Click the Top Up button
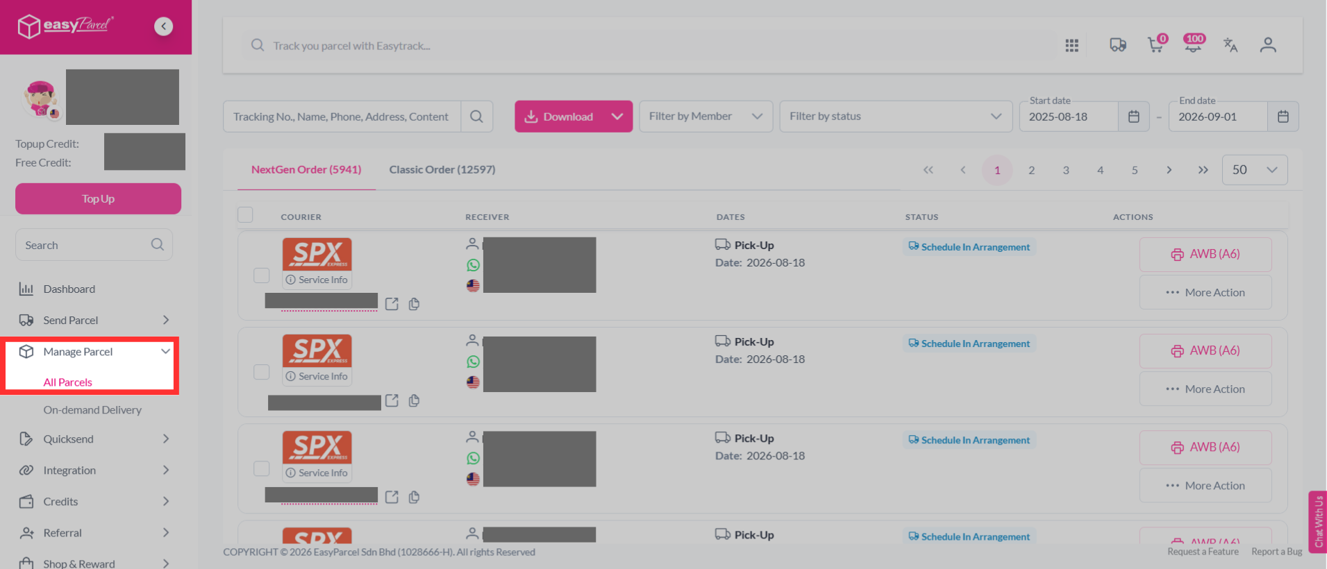Image resolution: width=1327 pixels, height=569 pixels. [x=98, y=198]
